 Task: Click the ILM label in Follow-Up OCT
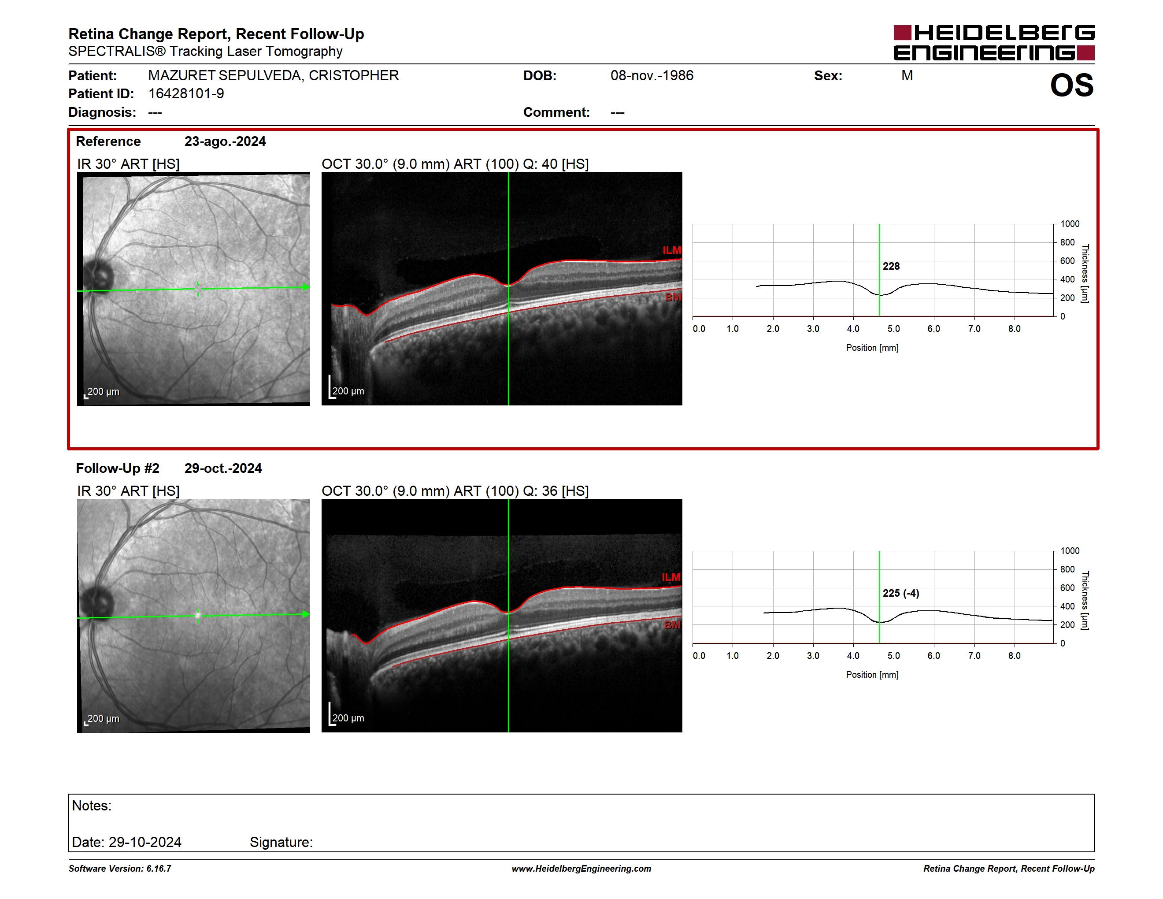tap(671, 577)
